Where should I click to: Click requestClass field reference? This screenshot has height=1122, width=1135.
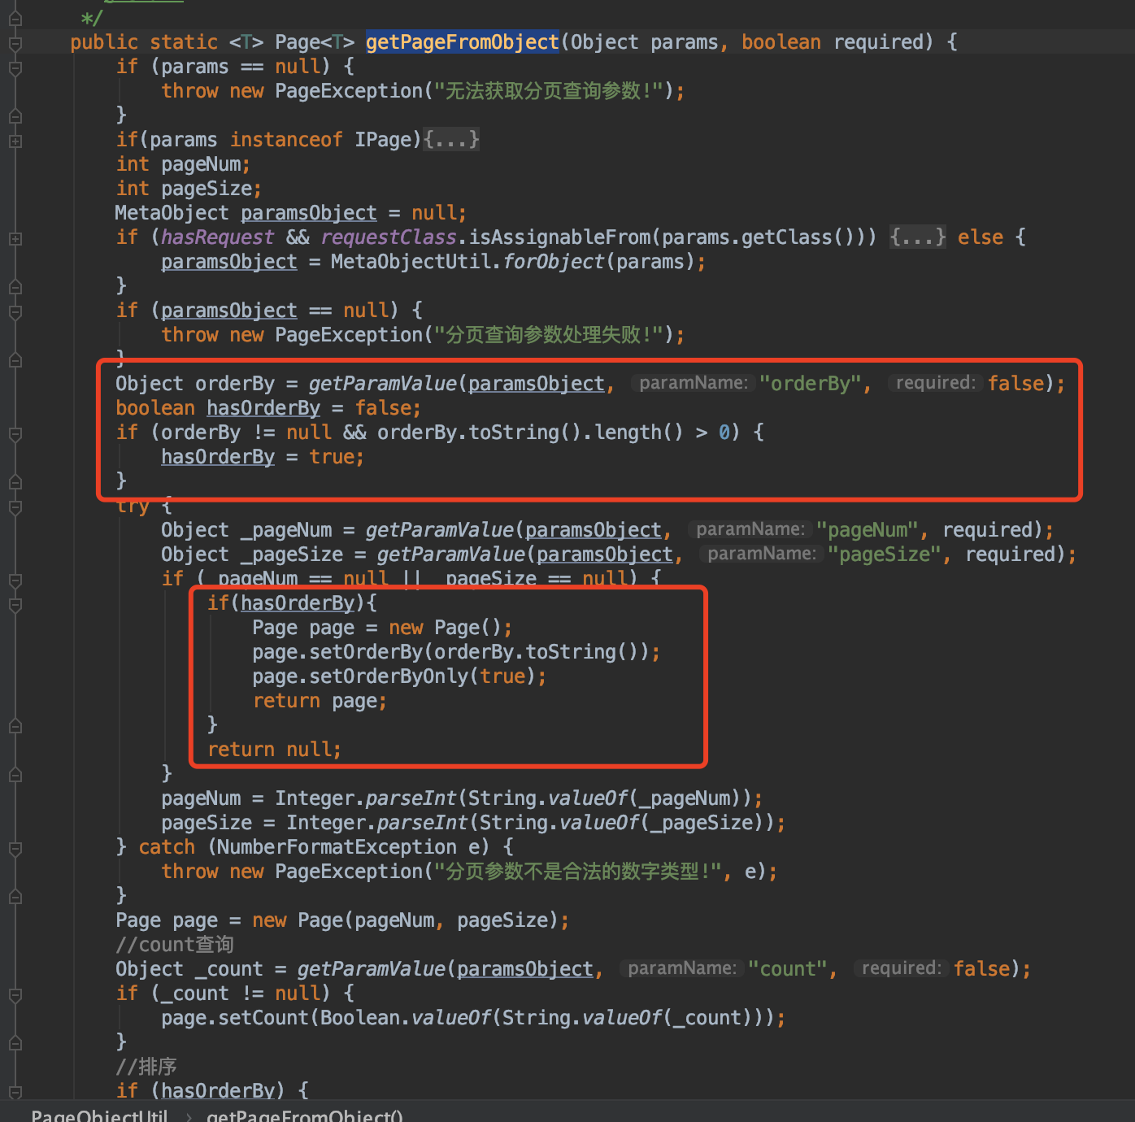(x=389, y=237)
